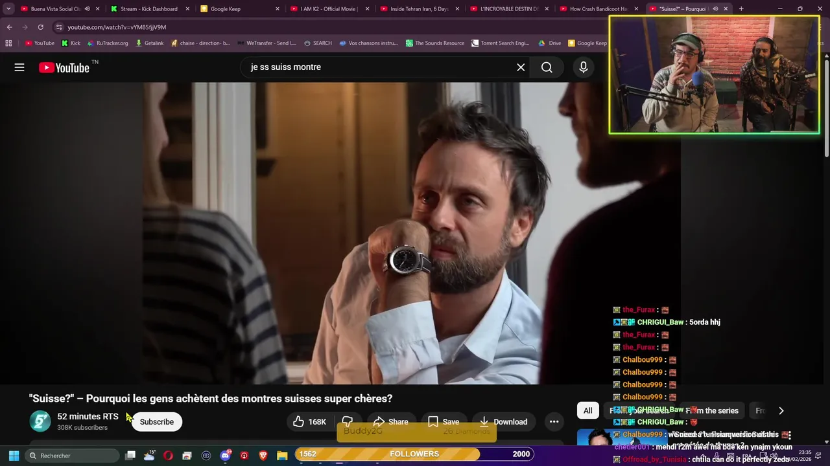Click the Download button
Image resolution: width=830 pixels, height=466 pixels.
pos(503,421)
